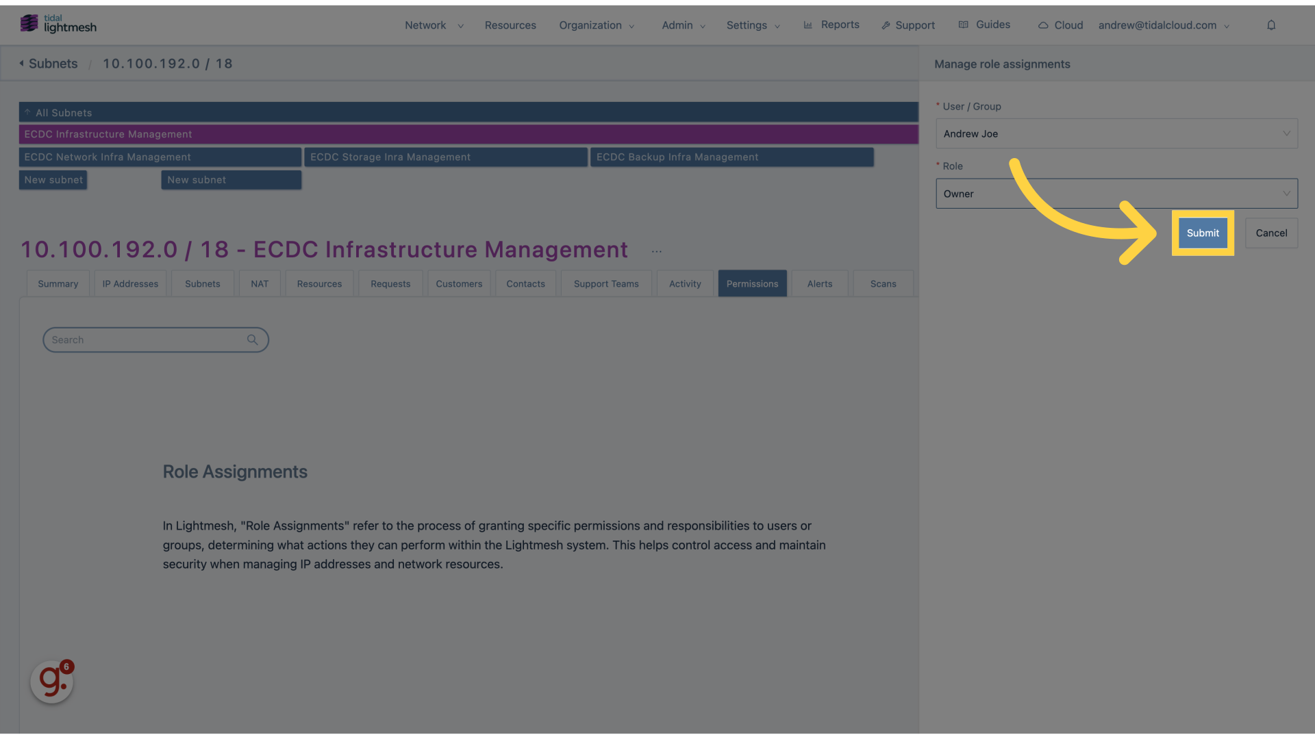The image size is (1315, 739).
Task: Submit the role assignment
Action: [x=1203, y=233]
